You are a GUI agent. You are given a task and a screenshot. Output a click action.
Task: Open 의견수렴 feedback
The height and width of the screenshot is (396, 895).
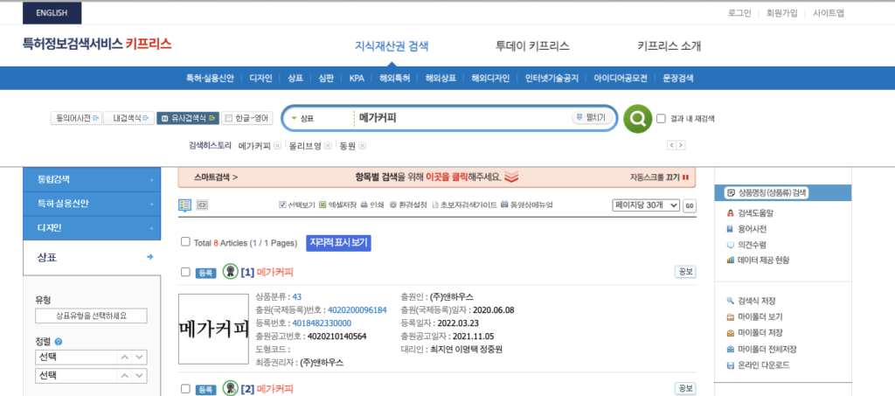pyautogui.click(x=746, y=245)
